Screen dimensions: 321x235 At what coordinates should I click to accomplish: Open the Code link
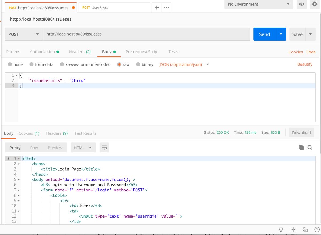[x=311, y=52]
